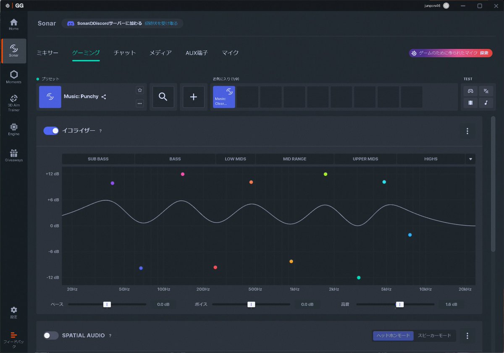Click the microphone promo banner button
The image size is (504, 353).
coord(451,53)
